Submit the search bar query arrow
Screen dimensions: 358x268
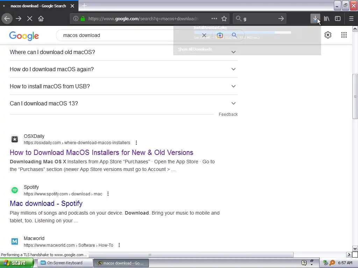281,19
